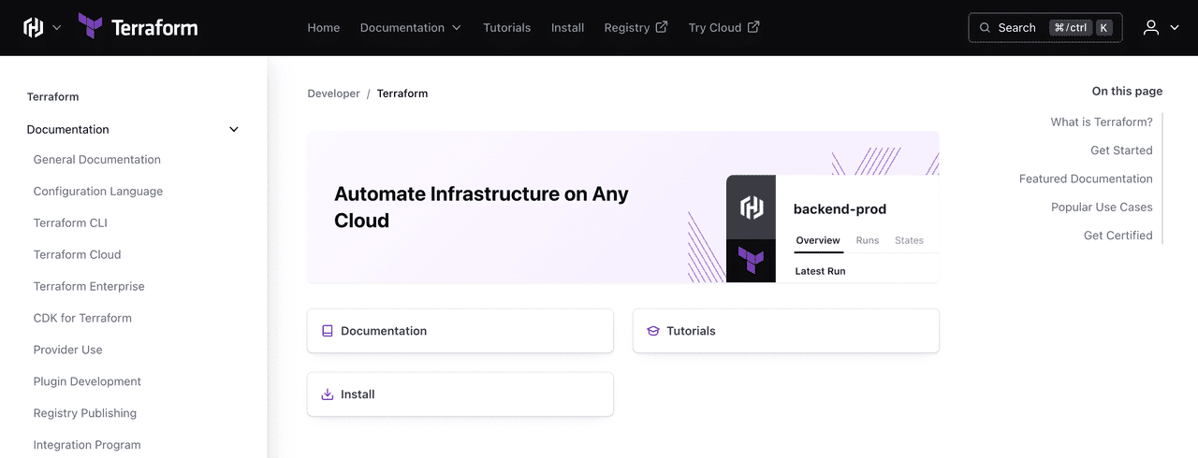Open the HashiCorp product switcher chevron
1198x458 pixels.
(x=56, y=28)
